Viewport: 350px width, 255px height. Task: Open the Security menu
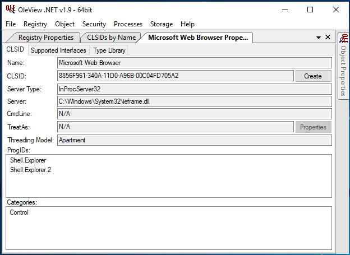94,24
